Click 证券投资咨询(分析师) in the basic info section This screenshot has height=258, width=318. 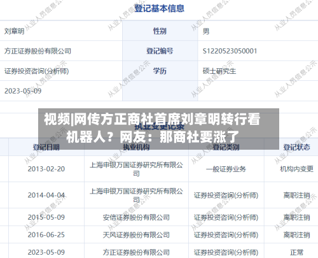[x=37, y=71]
